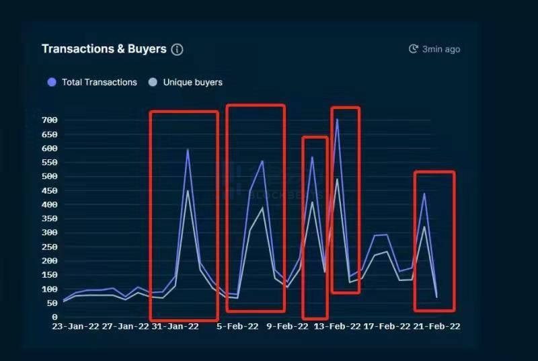Click the refresh clock icon
The image size is (538, 361).
point(414,49)
